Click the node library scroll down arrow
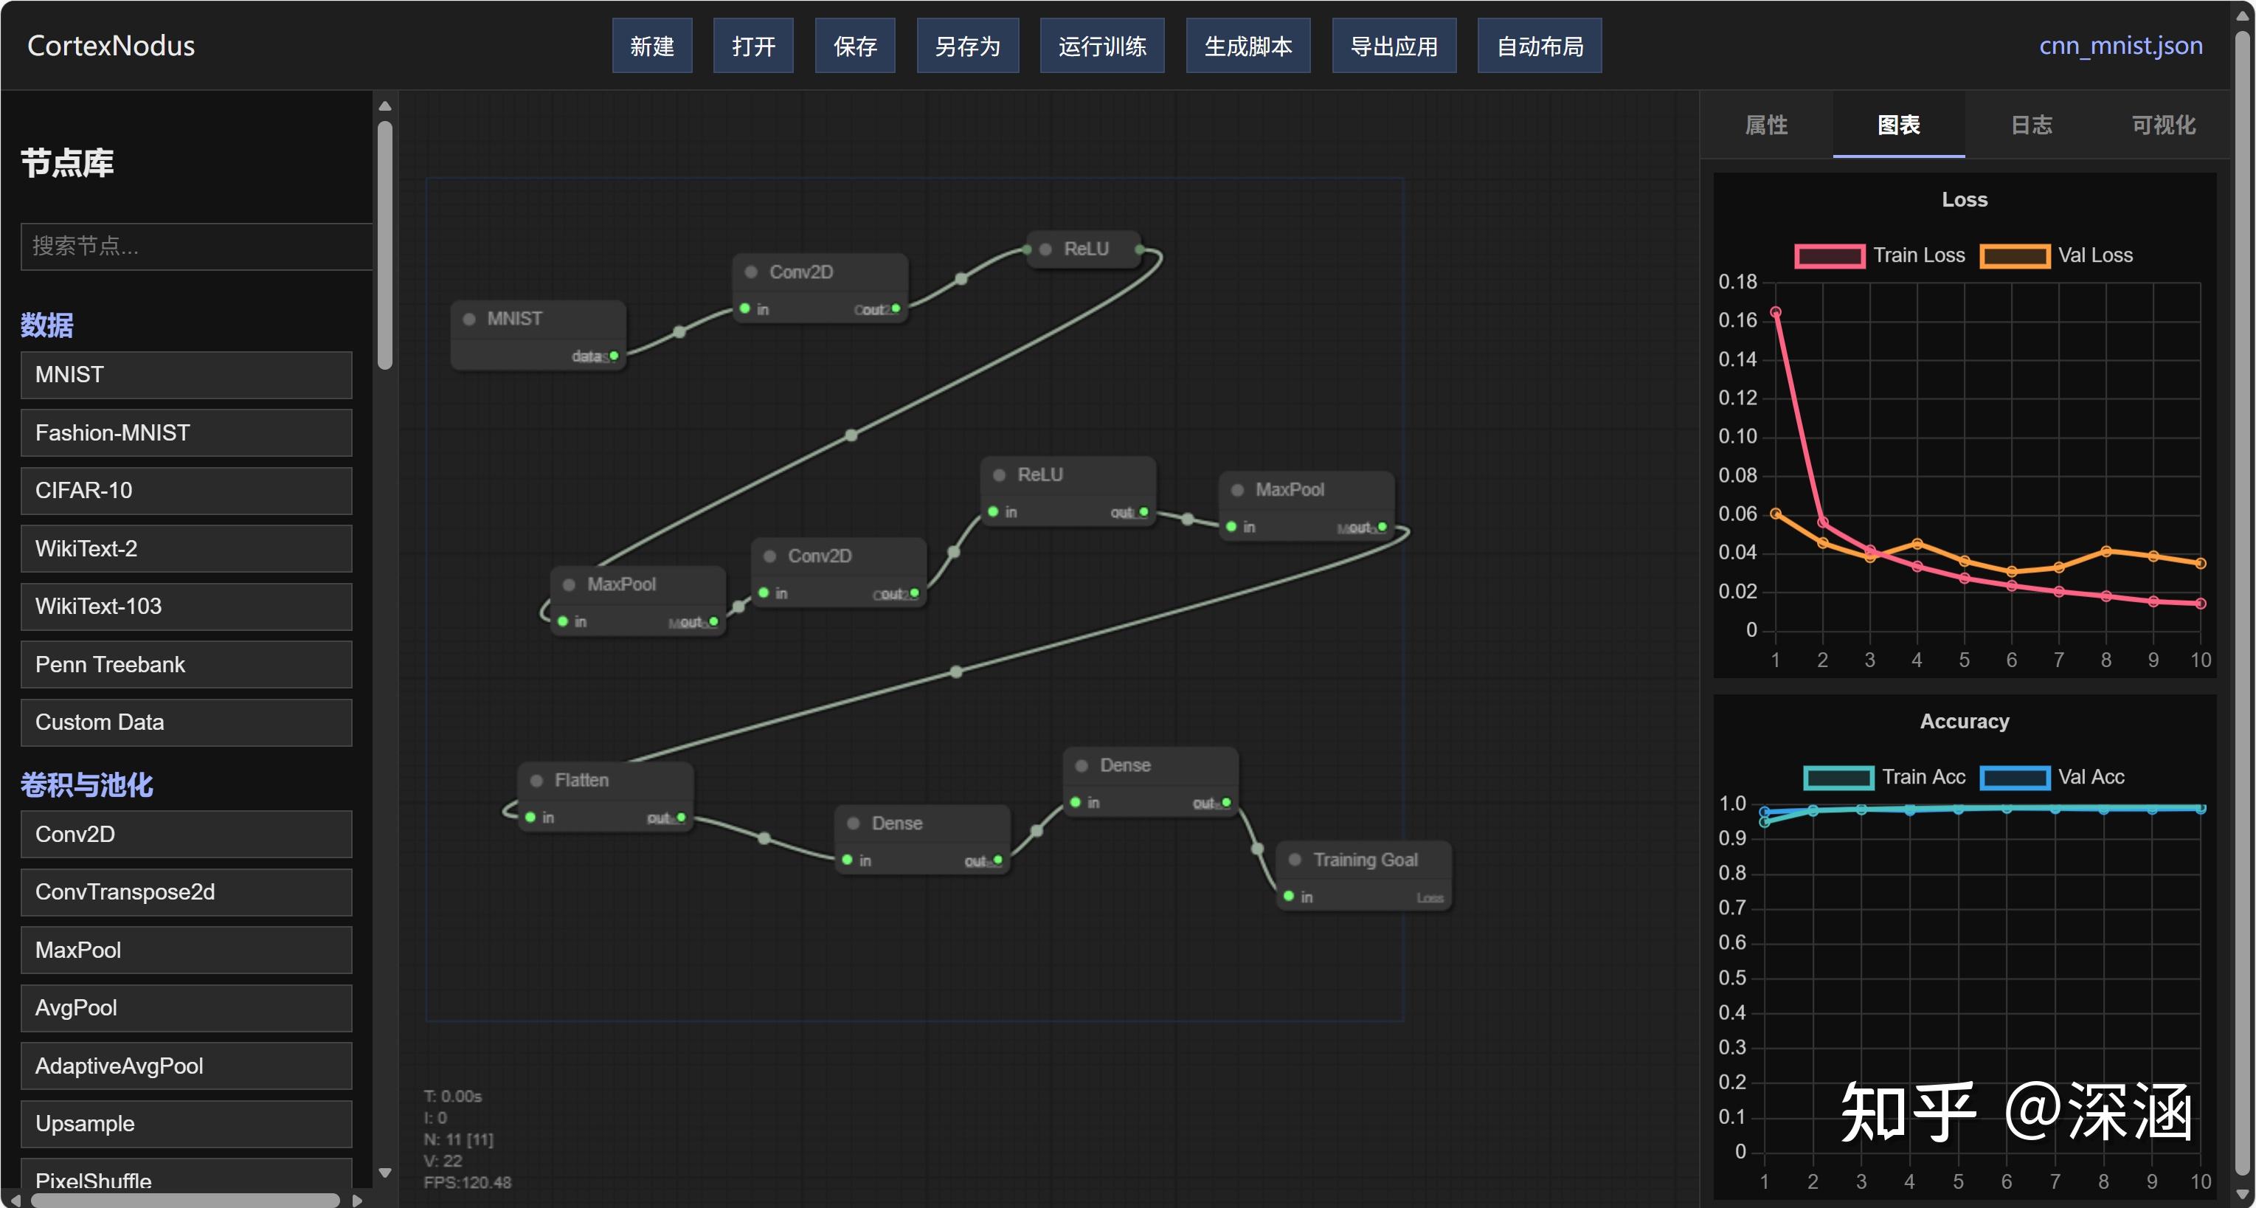The height and width of the screenshot is (1208, 2256). pyautogui.click(x=384, y=1172)
